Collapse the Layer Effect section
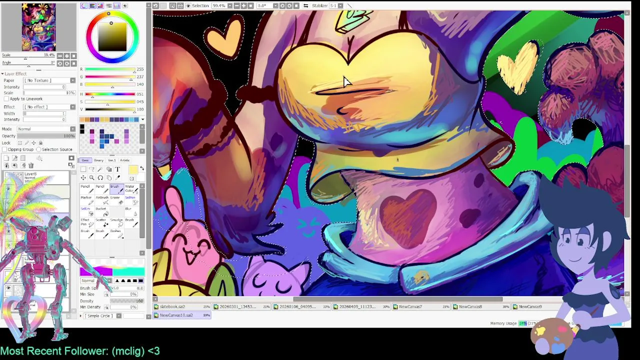The width and height of the screenshot is (640, 360). tap(2, 73)
